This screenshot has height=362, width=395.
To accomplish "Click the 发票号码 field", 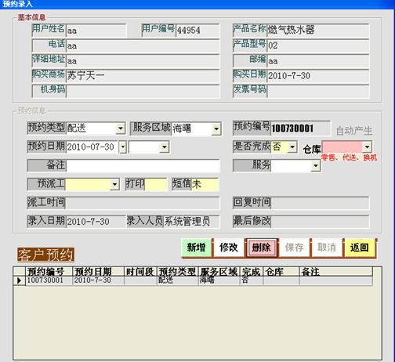I will click(318, 91).
